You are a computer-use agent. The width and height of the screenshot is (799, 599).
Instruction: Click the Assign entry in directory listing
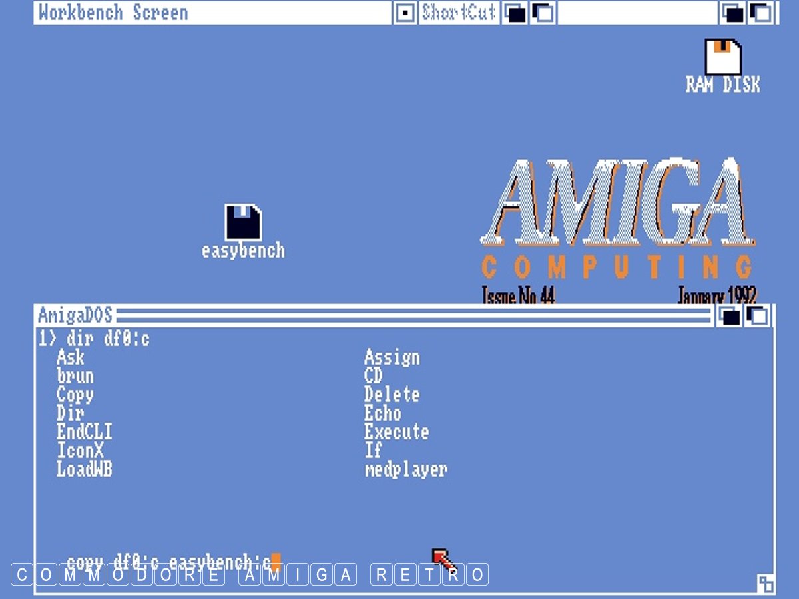pyautogui.click(x=392, y=357)
